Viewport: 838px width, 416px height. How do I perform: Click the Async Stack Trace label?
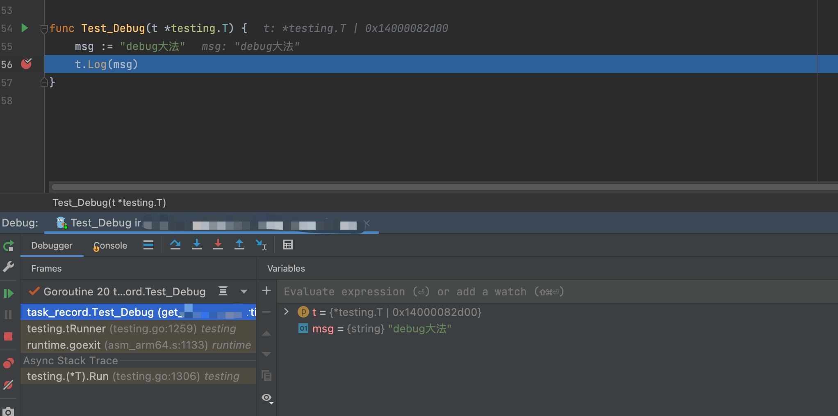(71, 361)
